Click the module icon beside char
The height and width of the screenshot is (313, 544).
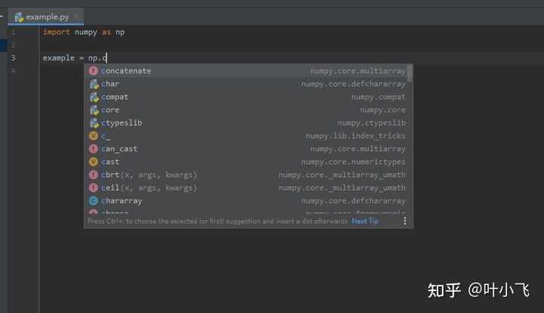click(94, 84)
